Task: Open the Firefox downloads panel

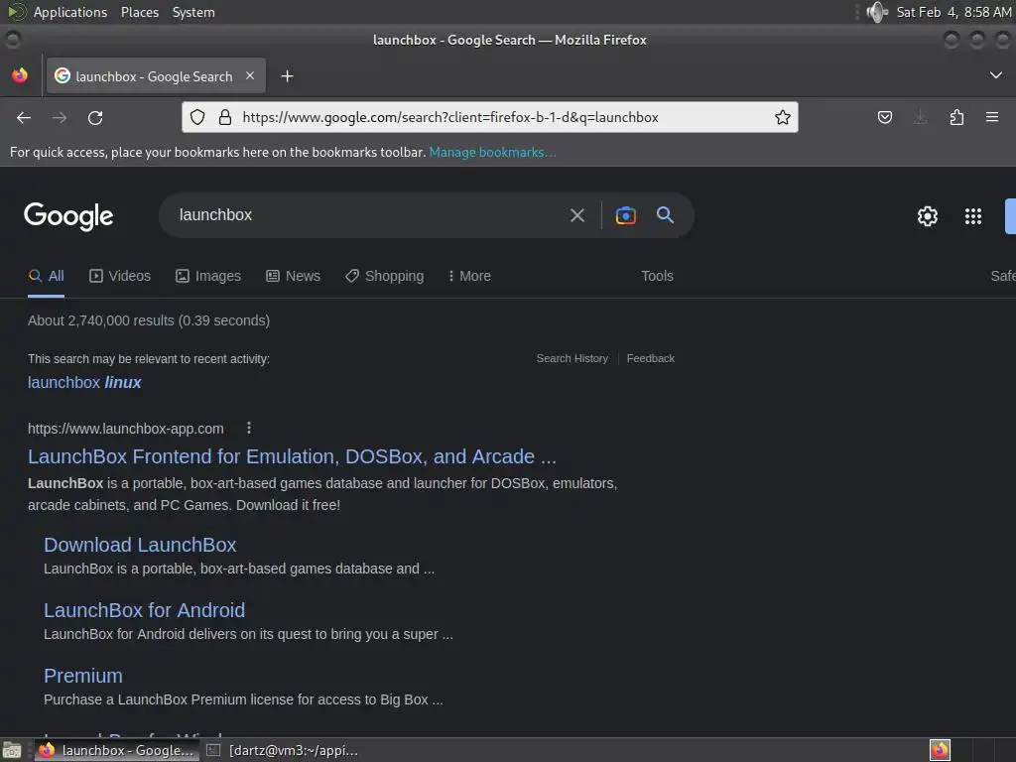Action: [x=920, y=117]
